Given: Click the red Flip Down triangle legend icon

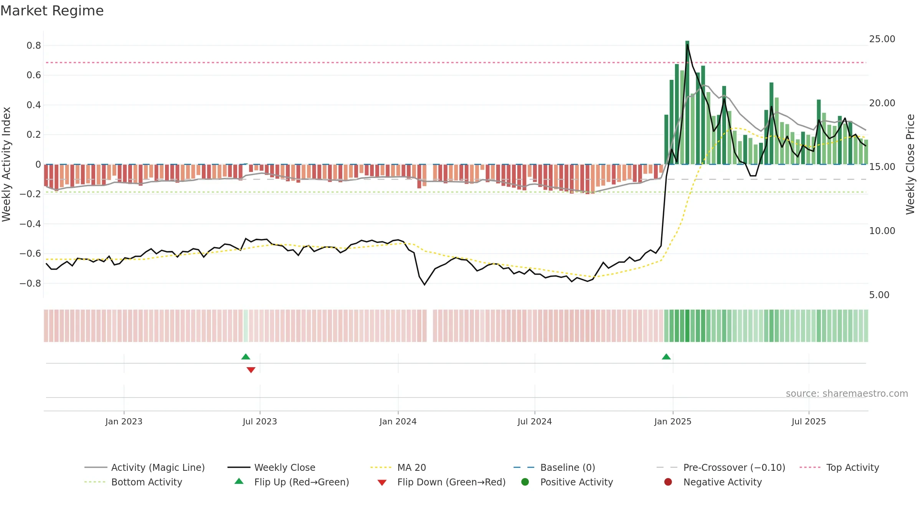Looking at the screenshot, I should [382, 482].
